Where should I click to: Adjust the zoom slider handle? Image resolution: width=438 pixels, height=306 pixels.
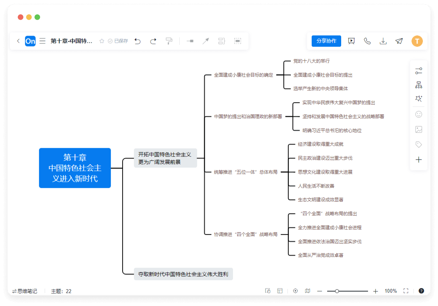337,291
